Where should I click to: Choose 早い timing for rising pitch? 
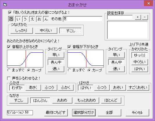56,55
